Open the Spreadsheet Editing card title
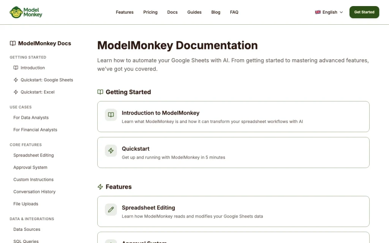389x243 pixels. [x=149, y=208]
